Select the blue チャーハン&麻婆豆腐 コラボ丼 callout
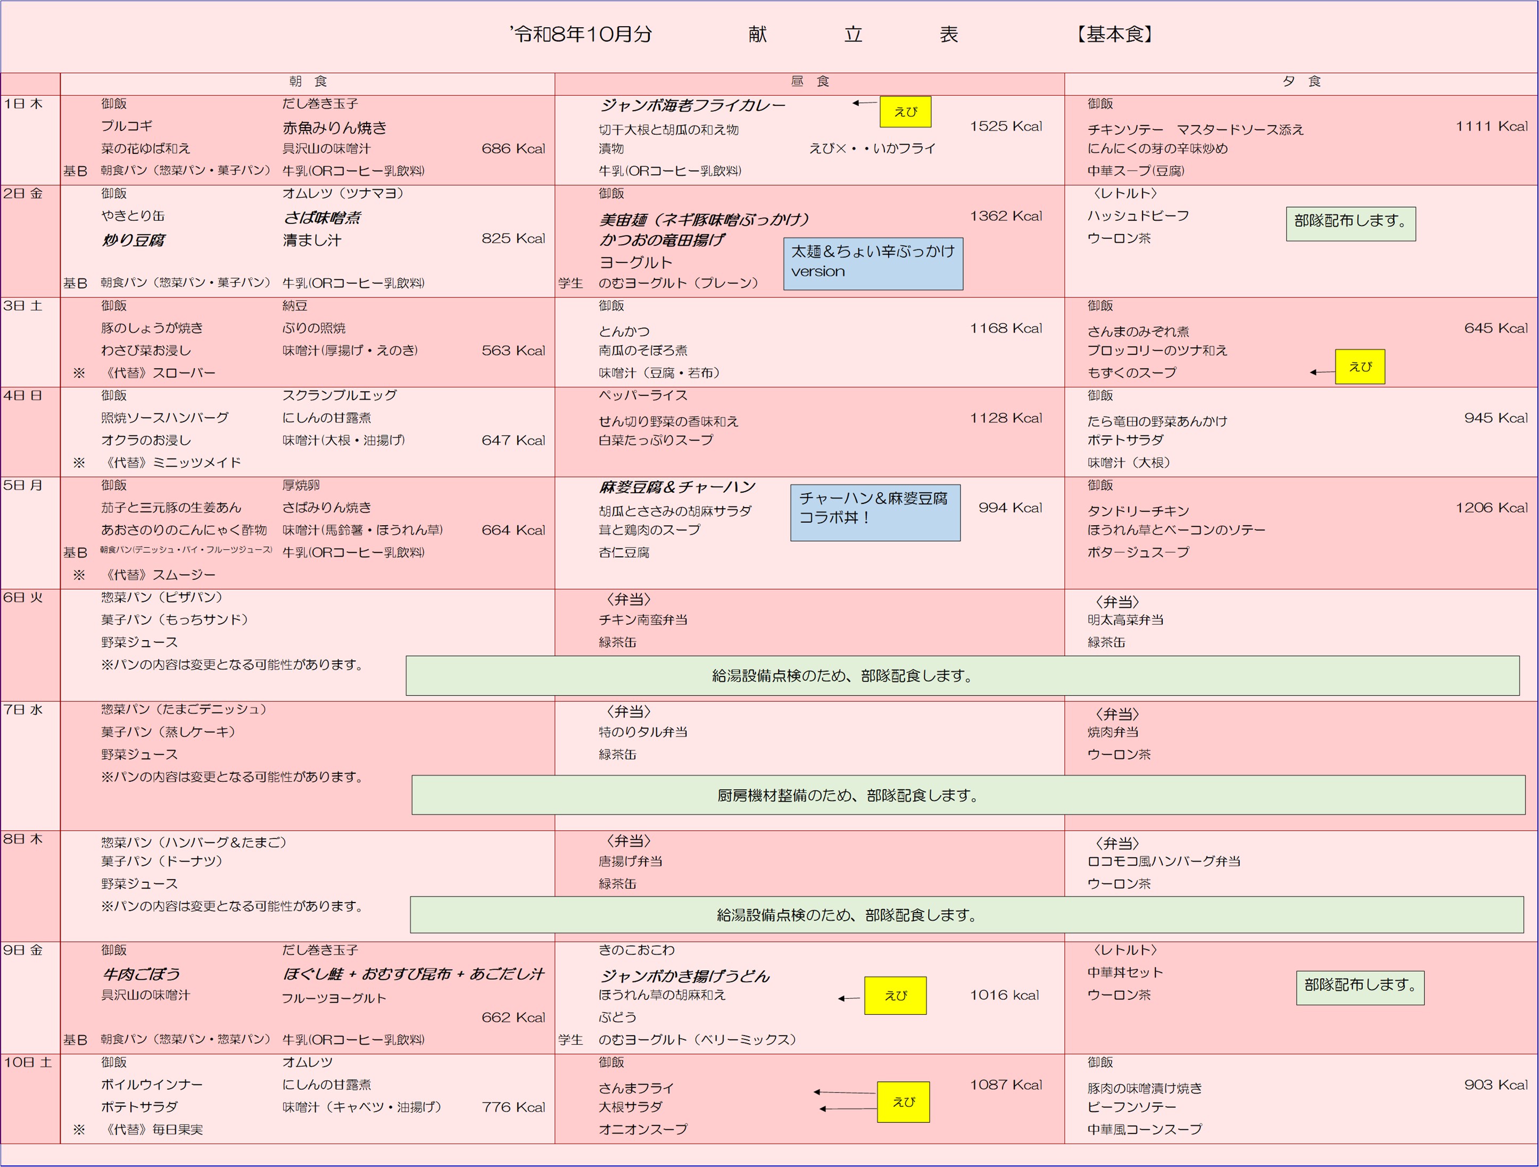Viewport: 1539px width, 1167px height. pos(875,513)
